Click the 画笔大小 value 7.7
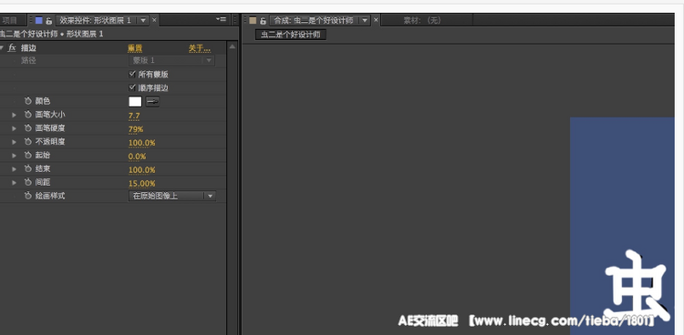The width and height of the screenshot is (684, 335). 134,116
